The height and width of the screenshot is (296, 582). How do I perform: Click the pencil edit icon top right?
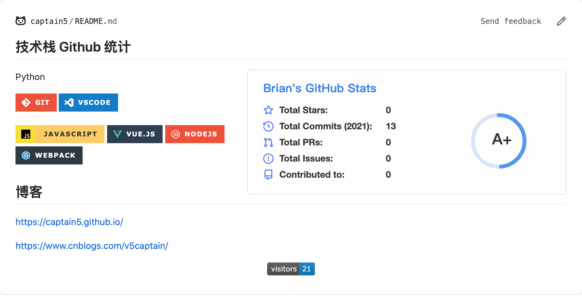click(561, 21)
